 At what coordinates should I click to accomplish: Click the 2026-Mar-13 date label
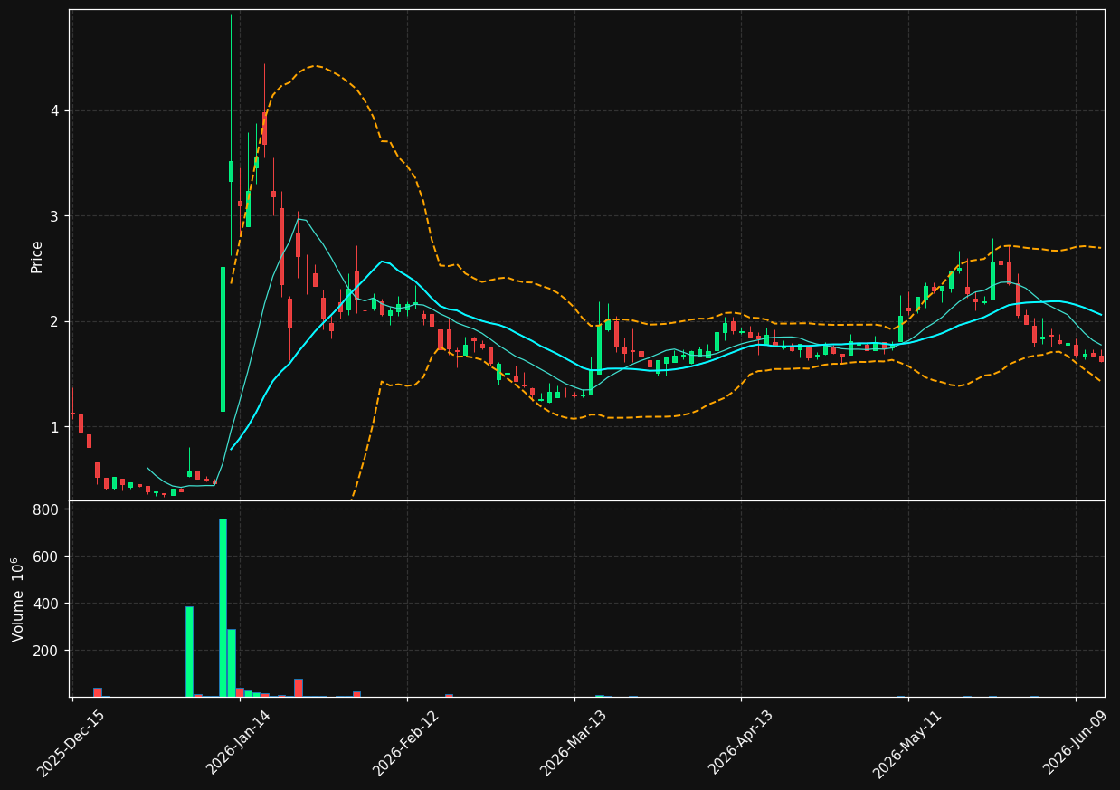click(574, 743)
